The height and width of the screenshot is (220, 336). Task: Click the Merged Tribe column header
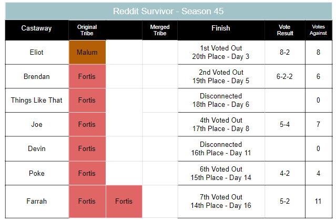coord(159,30)
